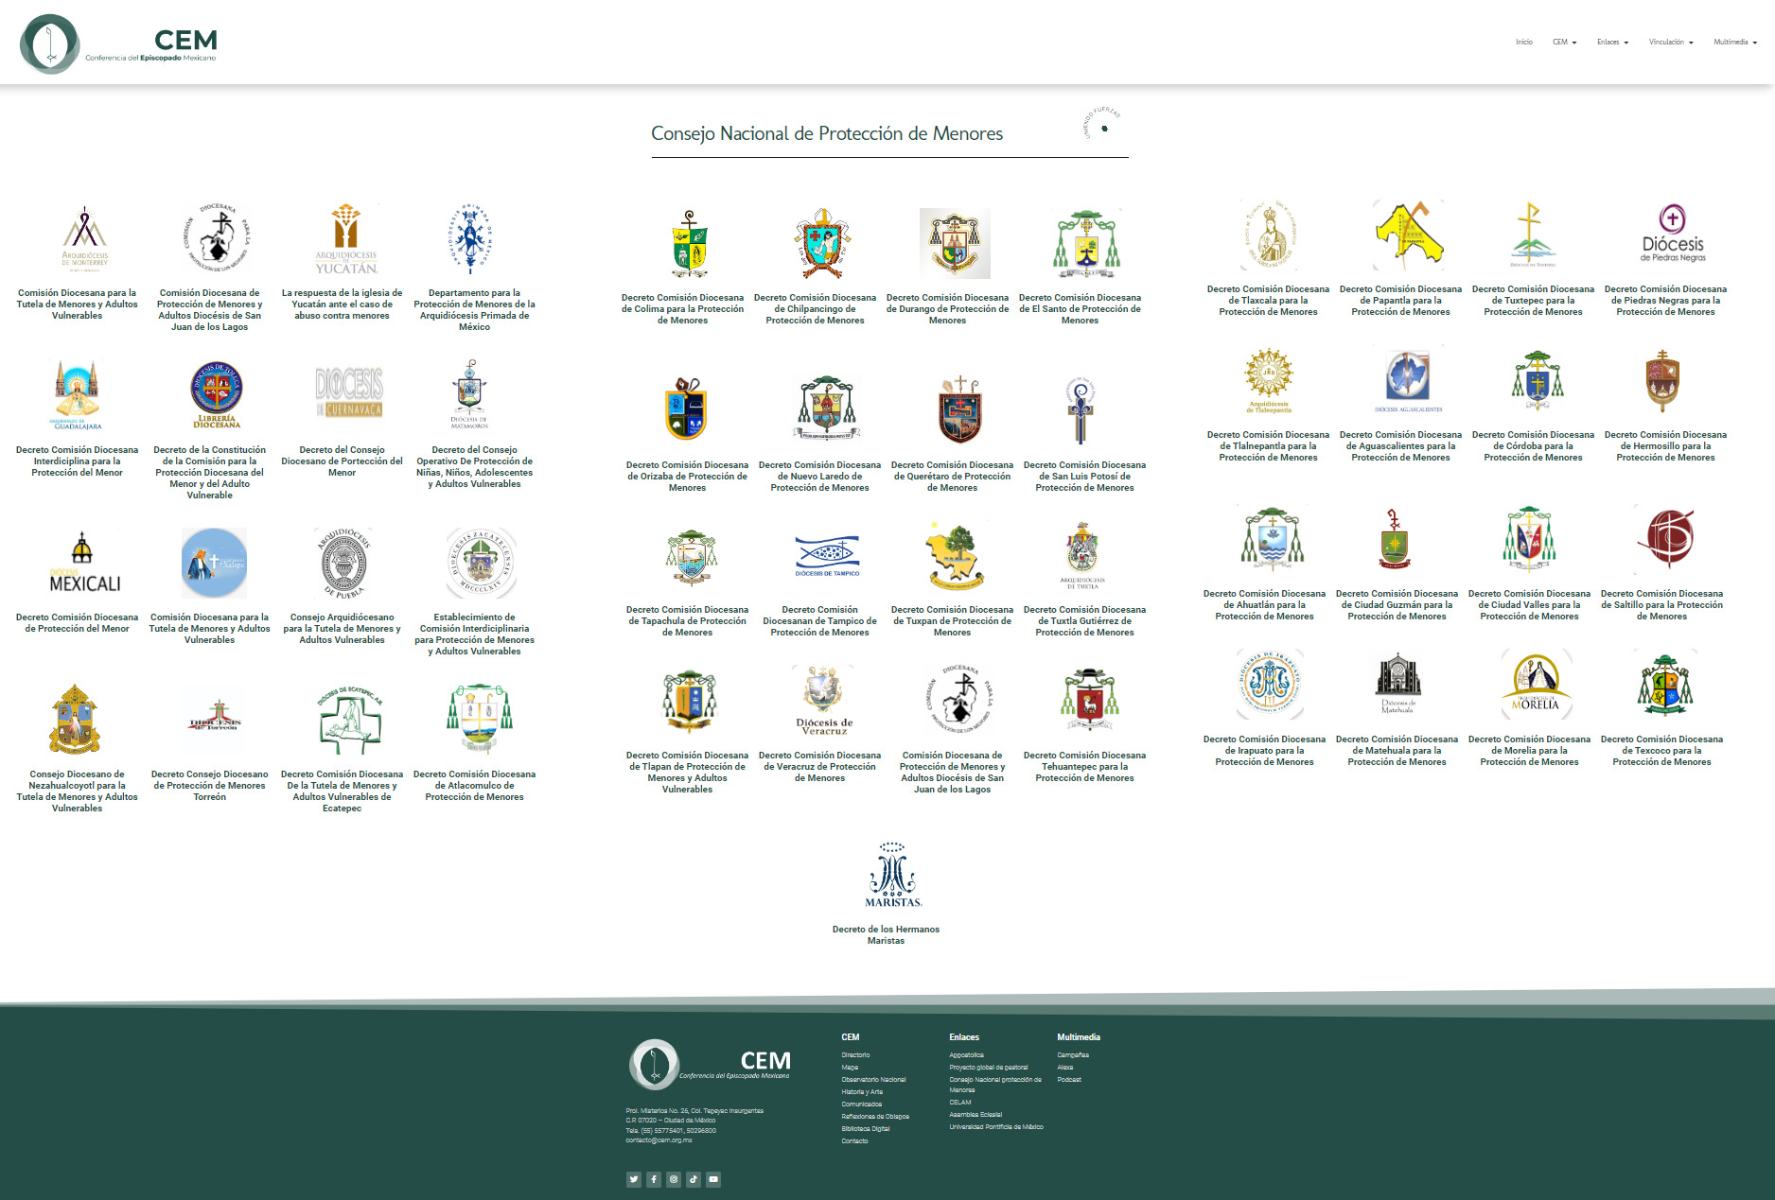Open the Decreto de Papantla link
This screenshot has height=1200, width=1775.
tap(1400, 301)
